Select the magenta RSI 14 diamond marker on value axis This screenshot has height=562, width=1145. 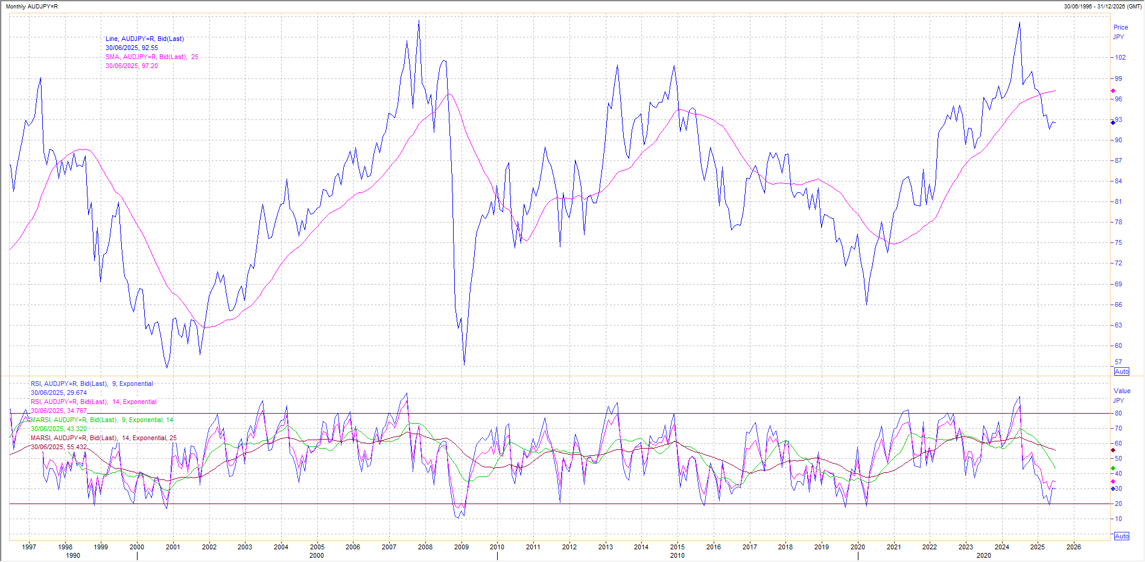click(x=1113, y=481)
